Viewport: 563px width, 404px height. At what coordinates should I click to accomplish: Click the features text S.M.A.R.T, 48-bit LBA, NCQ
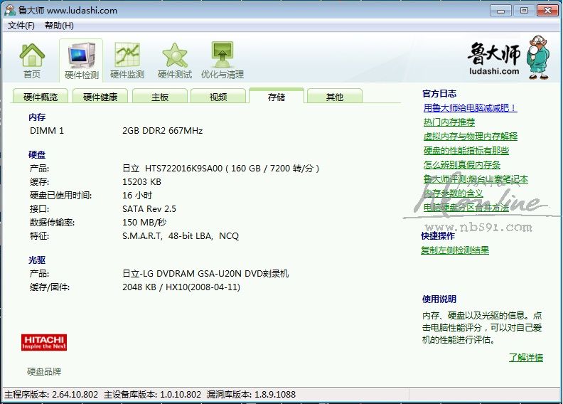pos(181,236)
